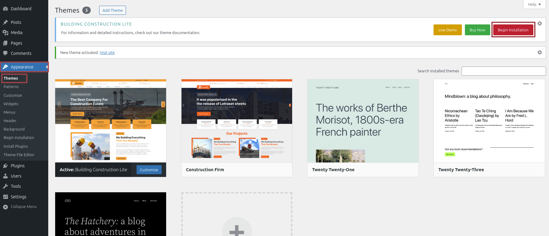Click the Add Theme button
This screenshot has width=549, height=236.
click(x=112, y=10)
